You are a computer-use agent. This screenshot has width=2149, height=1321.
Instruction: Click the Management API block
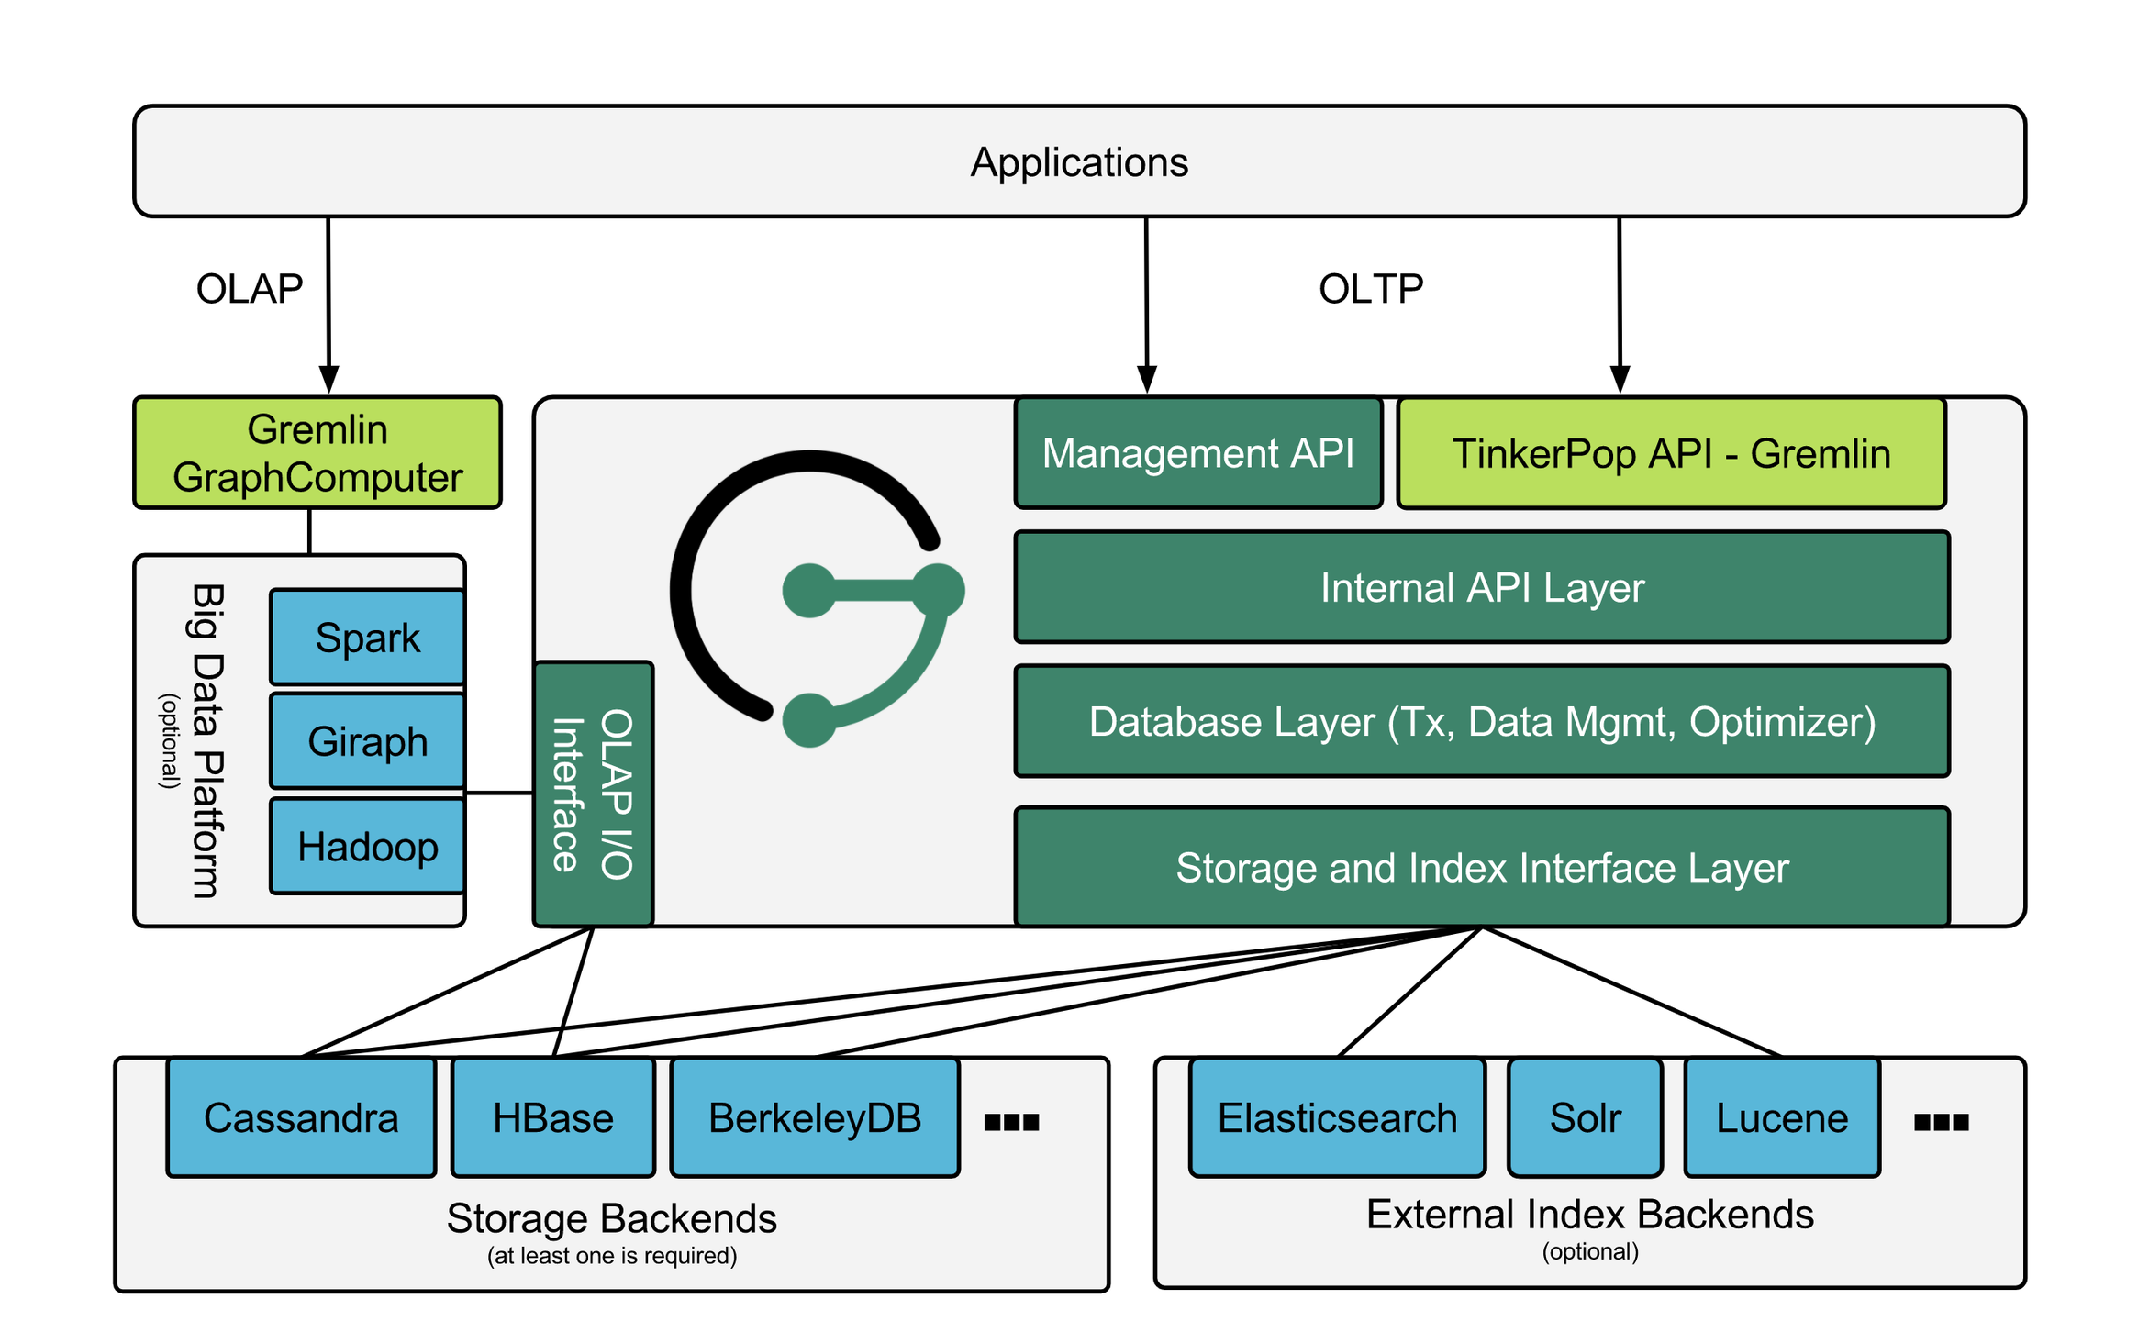1197,453
